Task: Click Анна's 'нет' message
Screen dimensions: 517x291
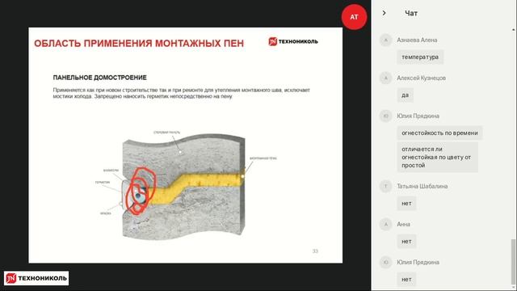Action: tap(406, 241)
